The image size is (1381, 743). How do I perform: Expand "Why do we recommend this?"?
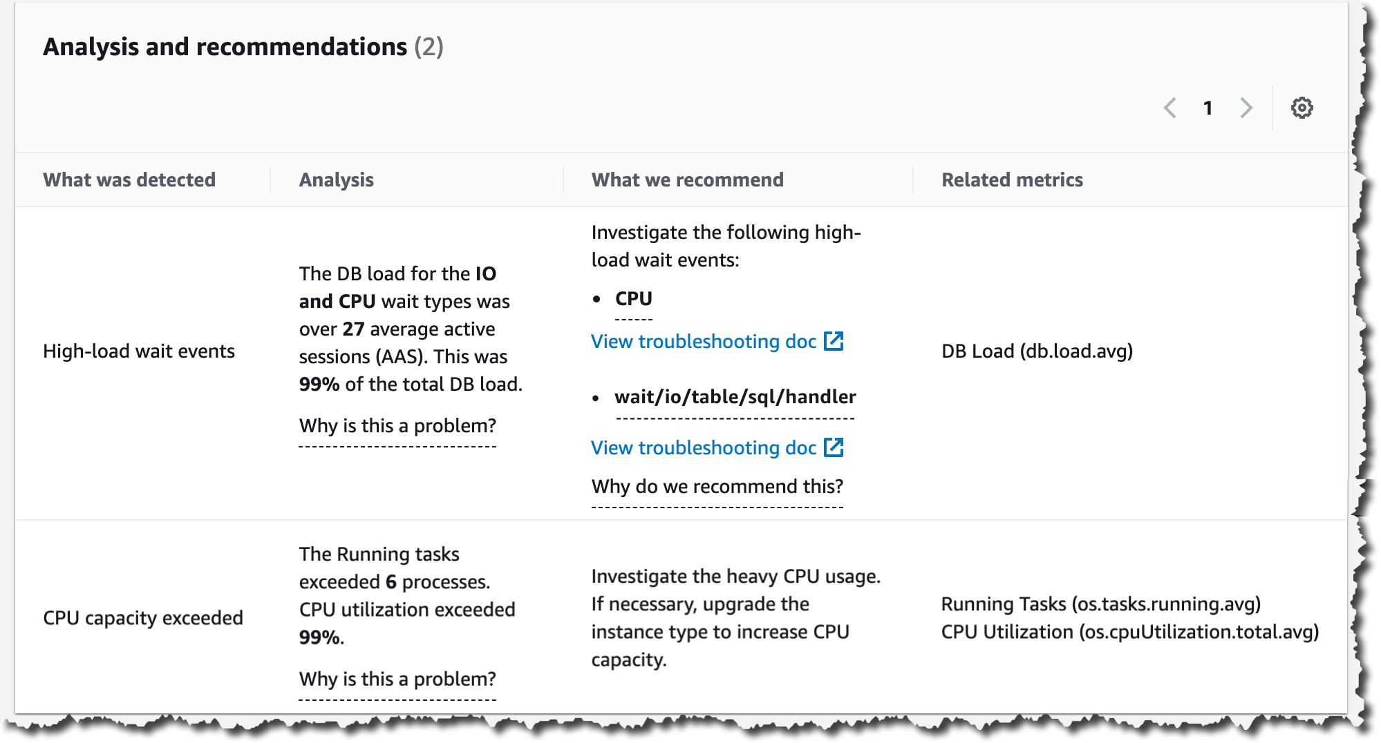[x=717, y=486]
